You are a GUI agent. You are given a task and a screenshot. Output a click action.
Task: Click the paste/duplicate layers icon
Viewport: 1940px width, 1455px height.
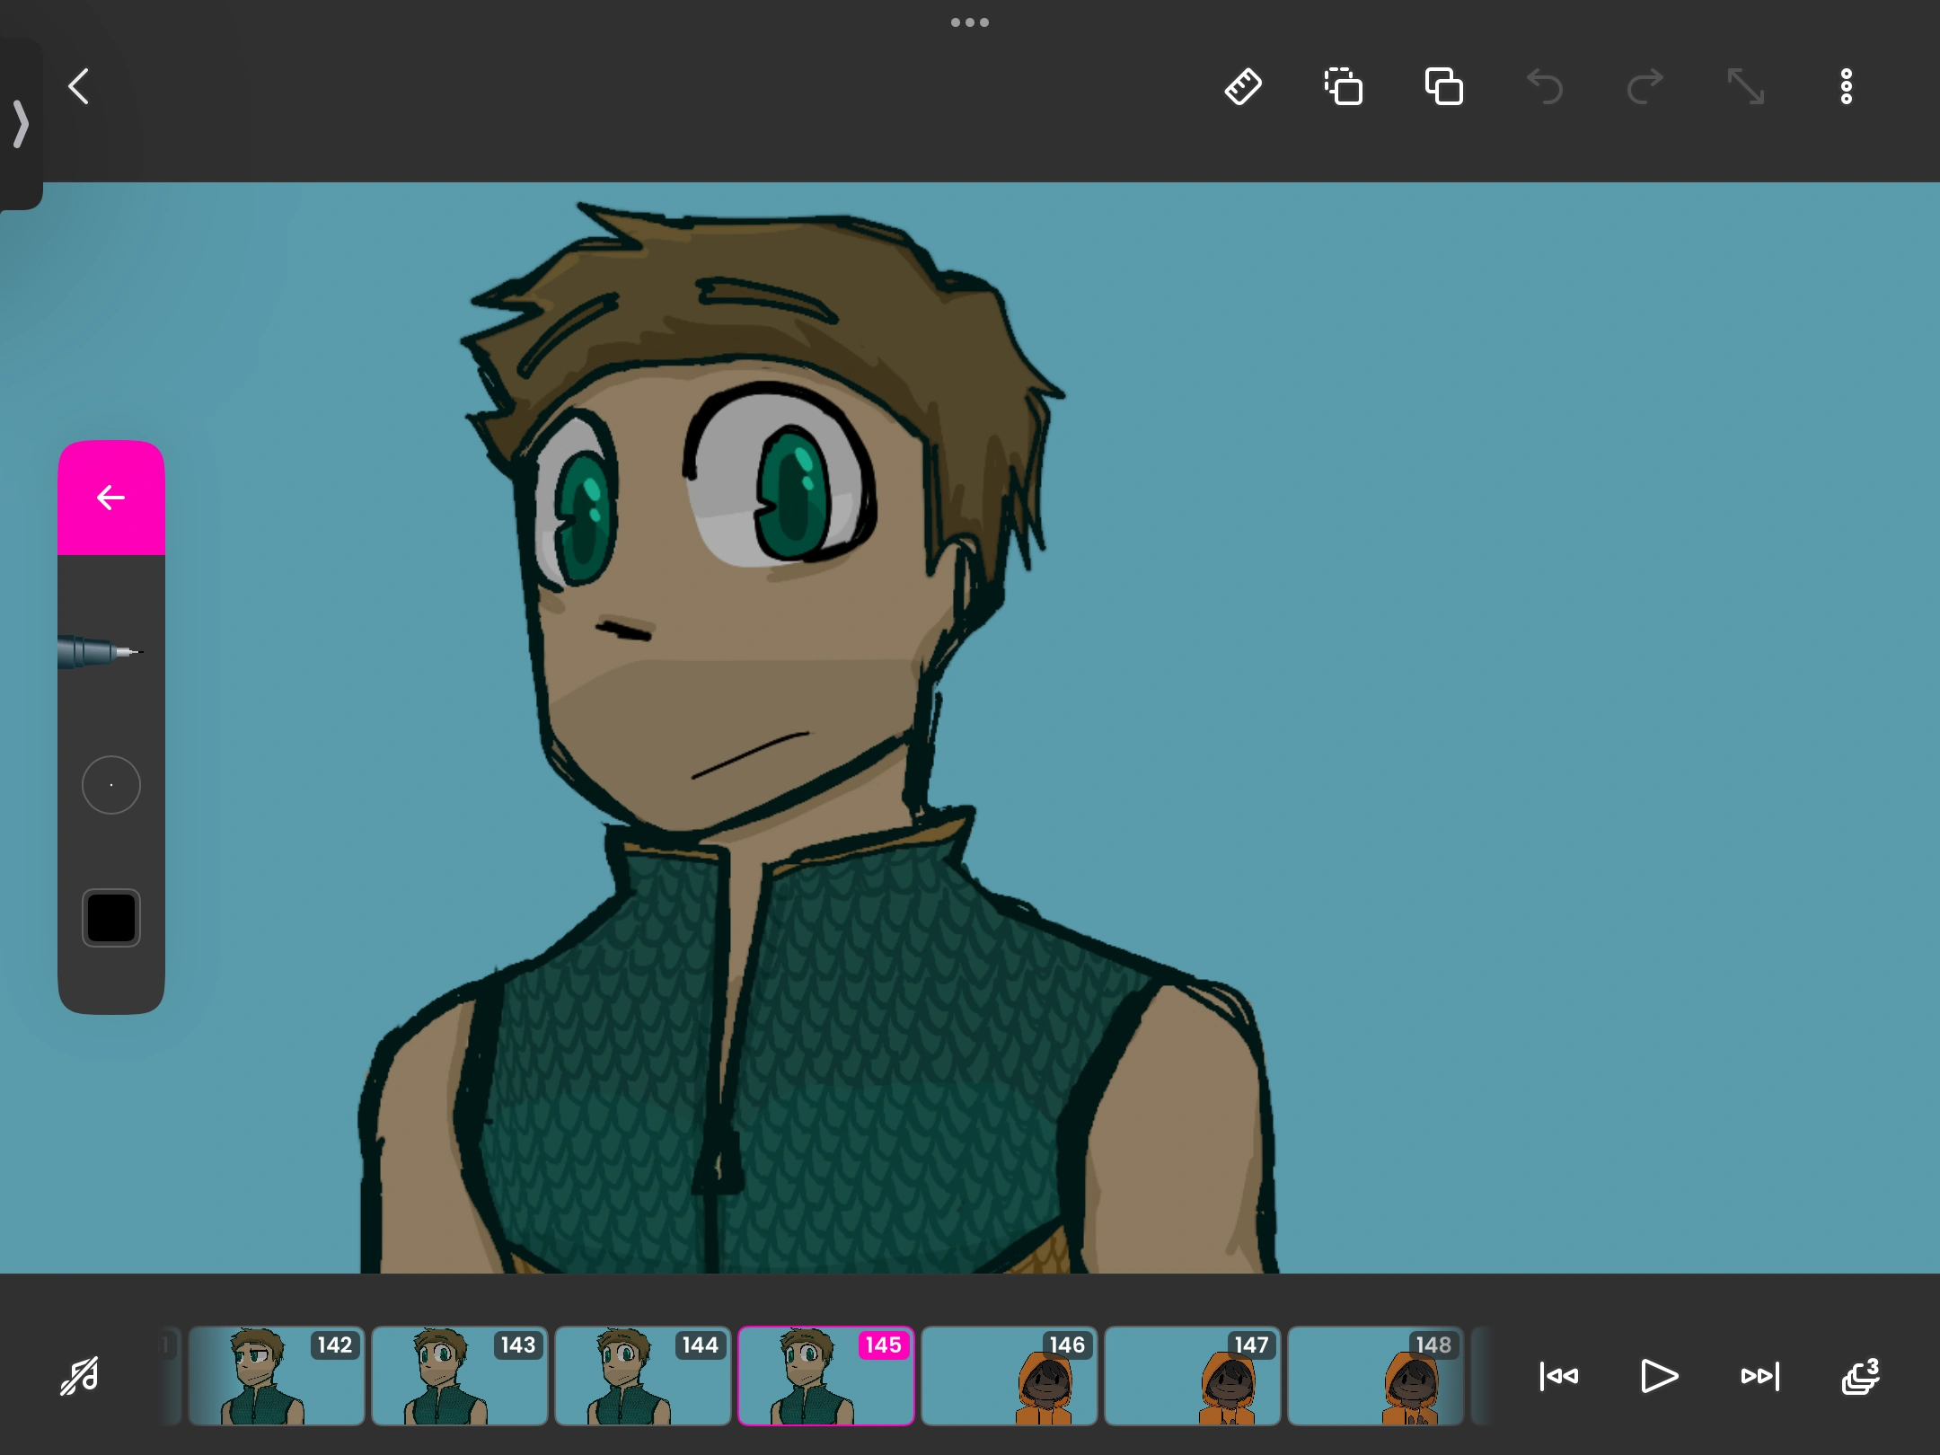1444,87
